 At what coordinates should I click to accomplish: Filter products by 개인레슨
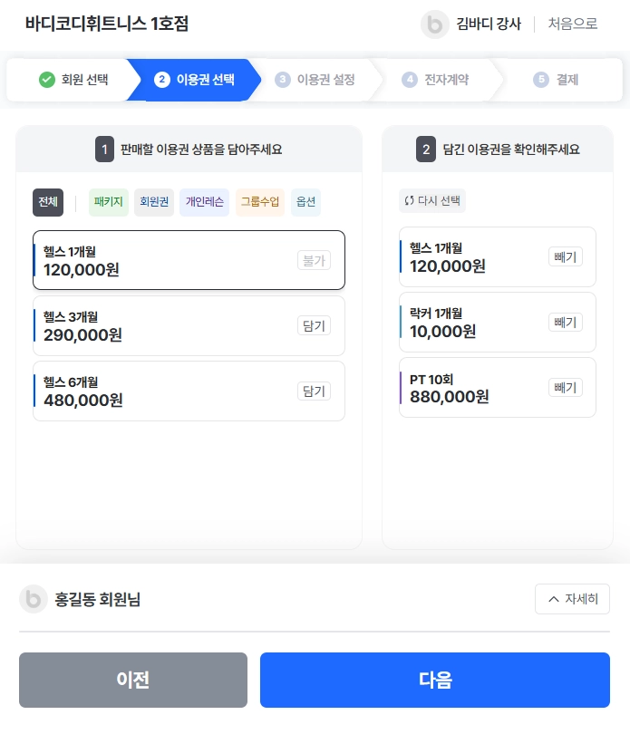click(204, 202)
